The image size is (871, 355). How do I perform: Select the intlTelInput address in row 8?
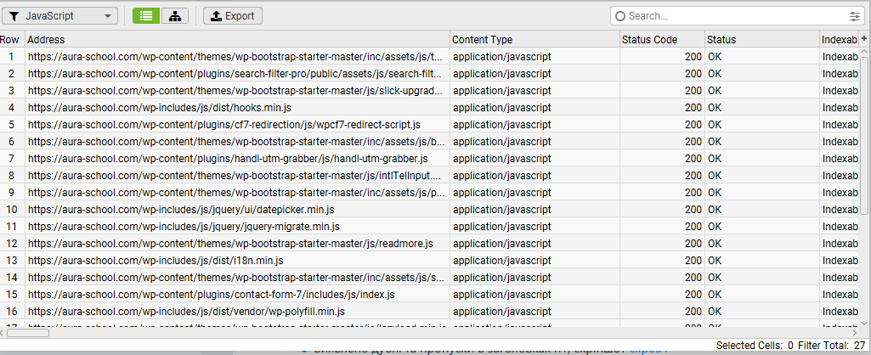pyautogui.click(x=237, y=175)
